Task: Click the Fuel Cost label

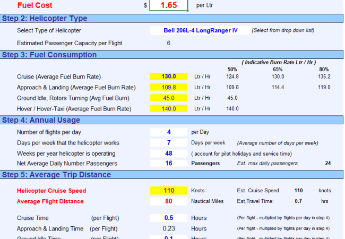Action: [x=34, y=5]
